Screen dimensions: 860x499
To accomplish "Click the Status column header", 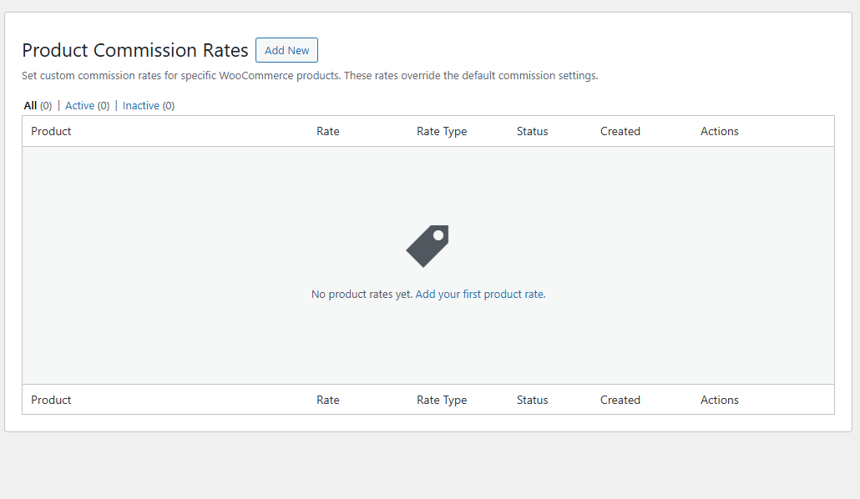I will point(532,131).
